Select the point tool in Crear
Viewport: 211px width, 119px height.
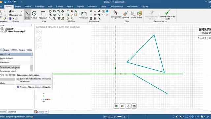click(x=63, y=15)
